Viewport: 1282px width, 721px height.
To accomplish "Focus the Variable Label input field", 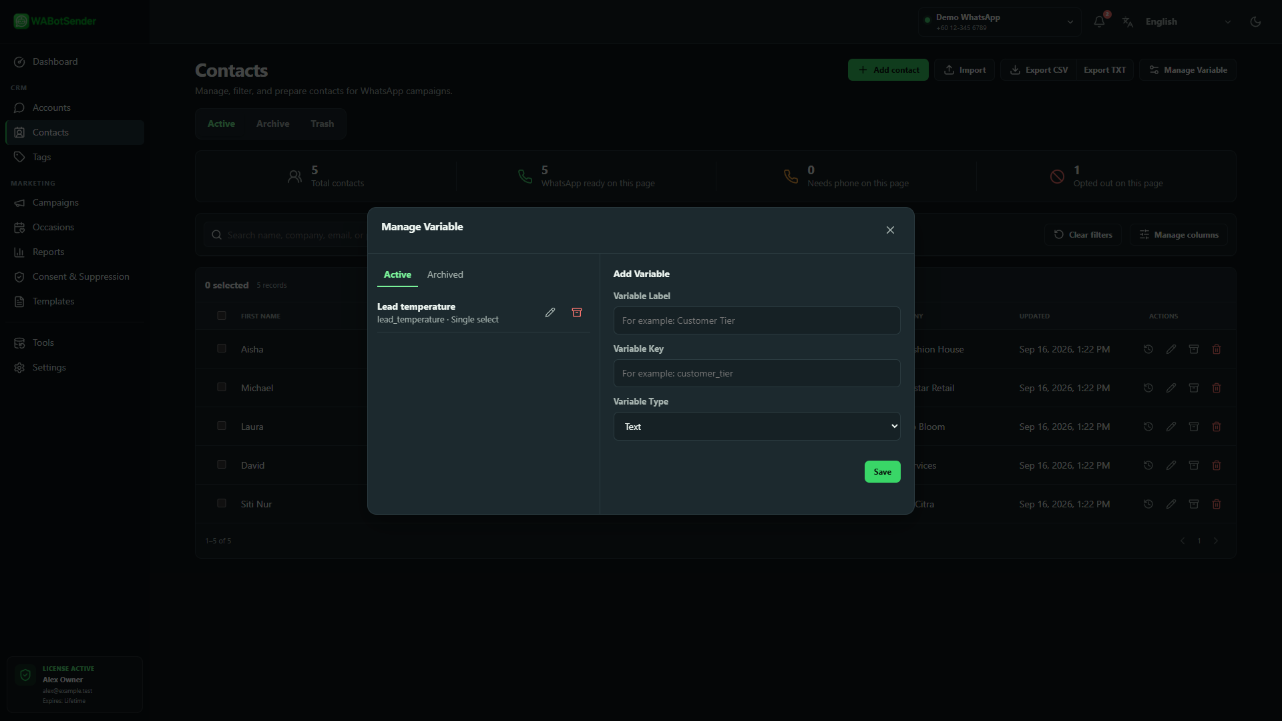I will tap(757, 320).
